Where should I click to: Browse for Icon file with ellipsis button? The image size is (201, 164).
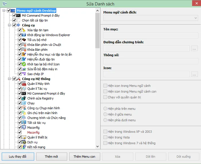pyautogui.click(x=194, y=74)
